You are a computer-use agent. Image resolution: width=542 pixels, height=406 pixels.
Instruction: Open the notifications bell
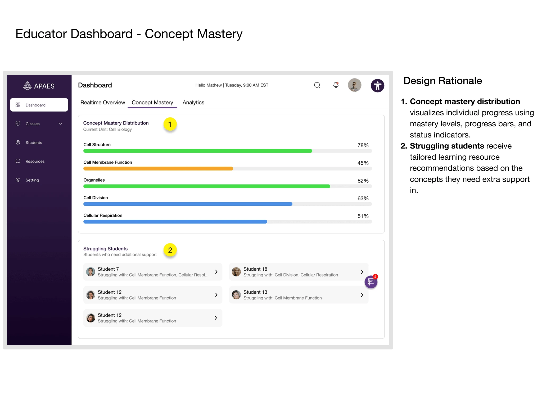point(336,85)
